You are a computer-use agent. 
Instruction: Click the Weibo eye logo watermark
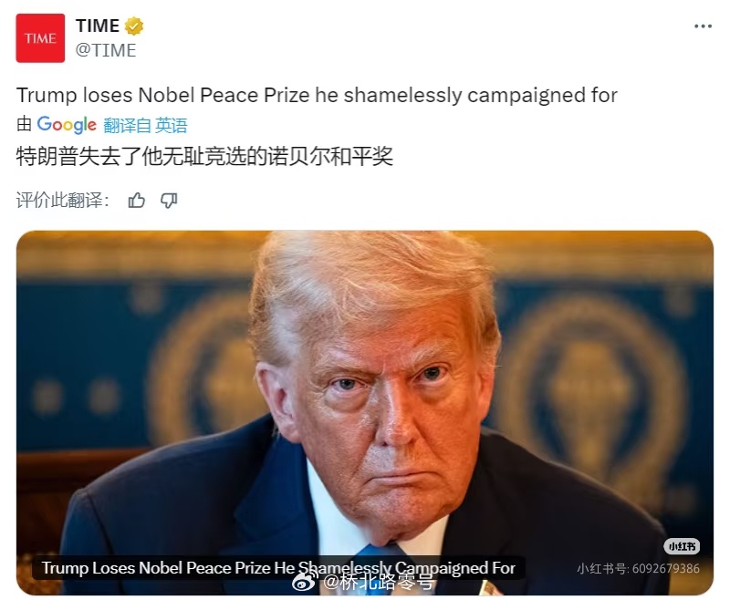tap(305, 582)
